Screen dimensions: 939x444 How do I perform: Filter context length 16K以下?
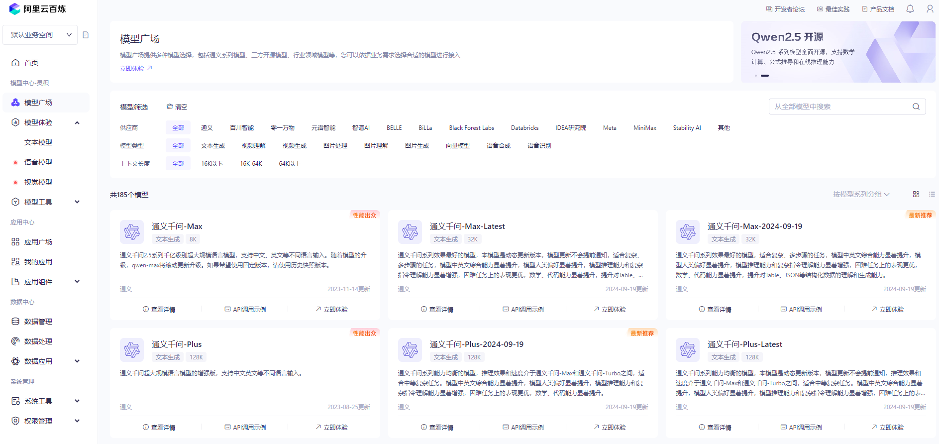[212, 164]
